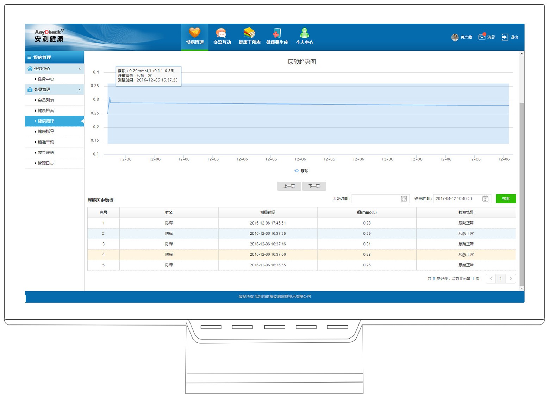Screen dimensions: 549x398
Task: Toggle the 尿酸 legend series visibility
Action: tap(301, 171)
